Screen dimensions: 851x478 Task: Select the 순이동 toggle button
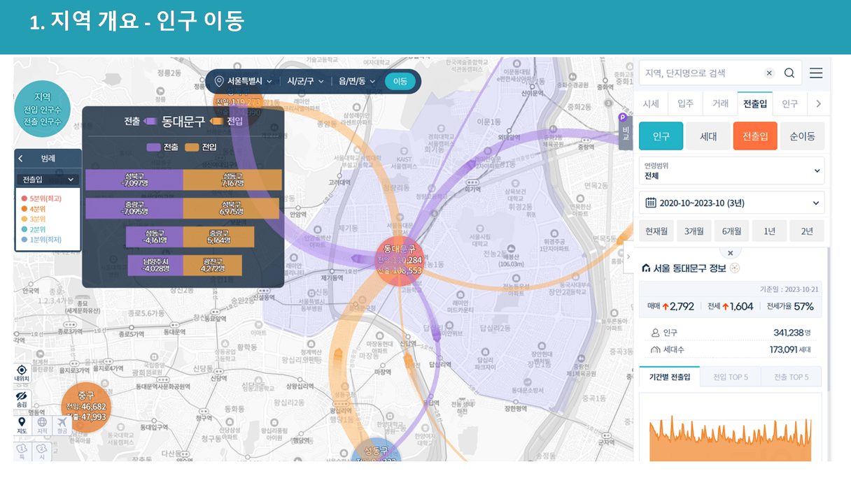tap(803, 136)
